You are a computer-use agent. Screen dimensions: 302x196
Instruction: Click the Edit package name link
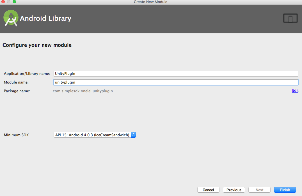click(x=295, y=91)
